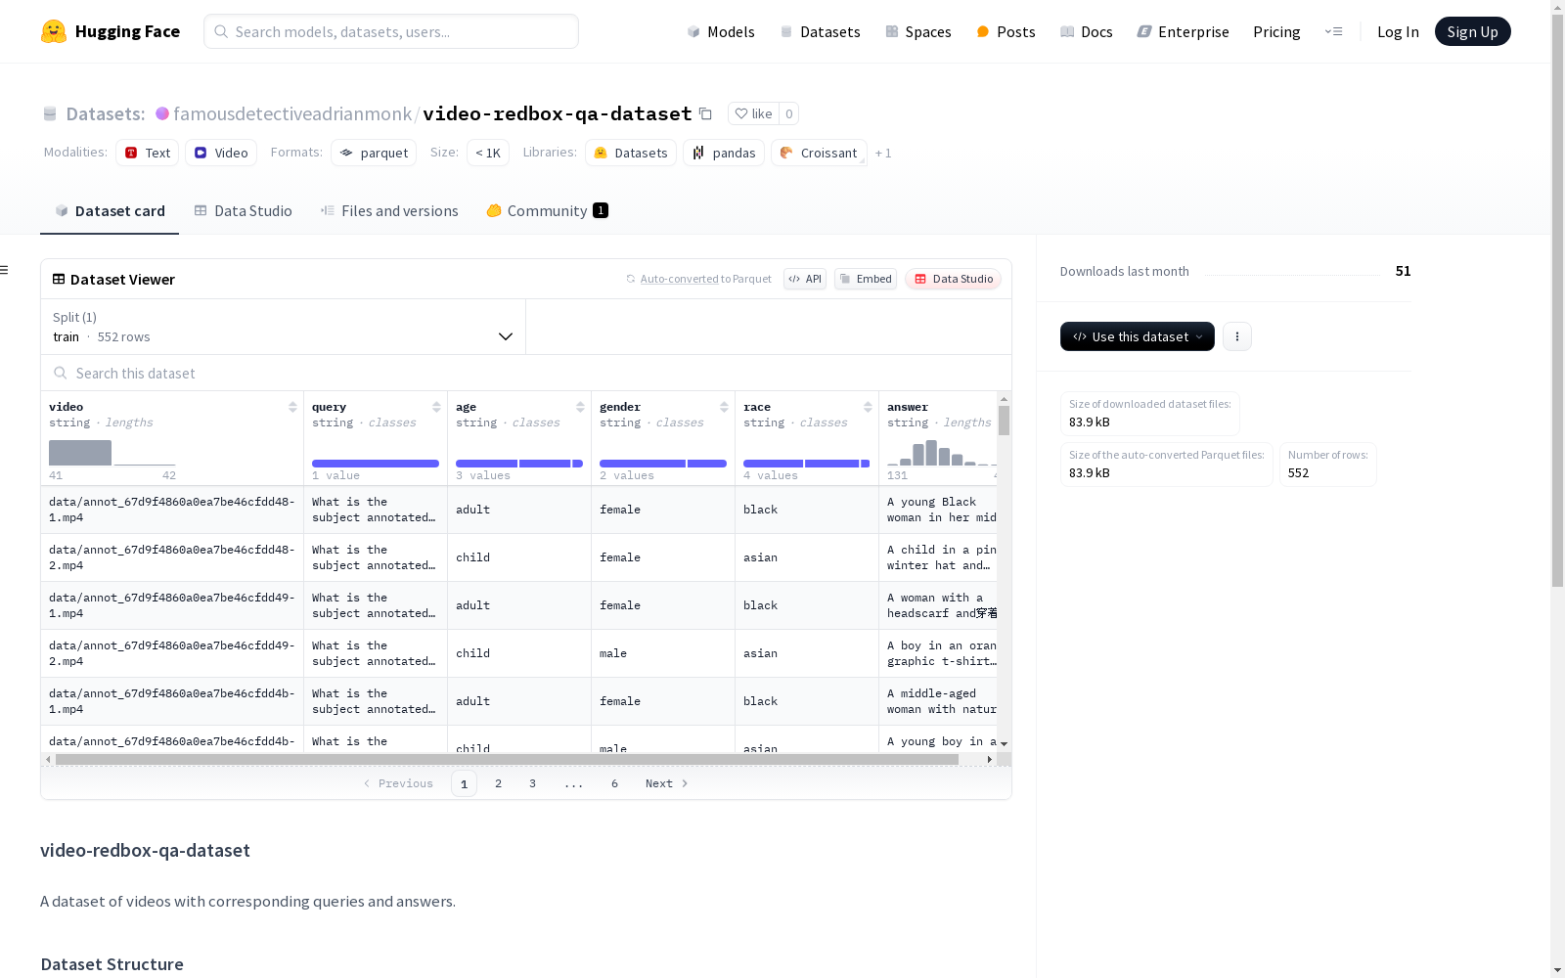Click the pandas library tag
This screenshot has width=1565, height=978.
[724, 153]
